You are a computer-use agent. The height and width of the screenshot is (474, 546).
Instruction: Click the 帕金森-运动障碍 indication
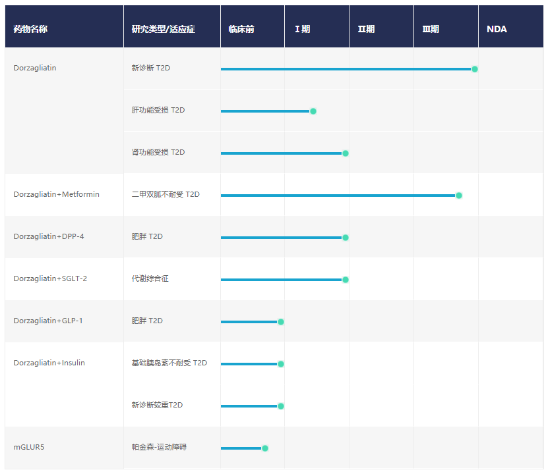click(159, 447)
